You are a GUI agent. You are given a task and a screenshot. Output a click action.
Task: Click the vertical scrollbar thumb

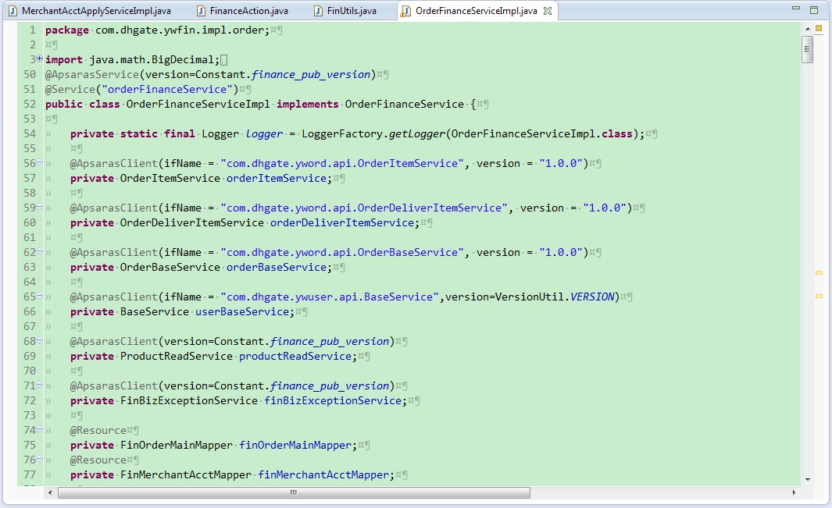tap(807, 49)
